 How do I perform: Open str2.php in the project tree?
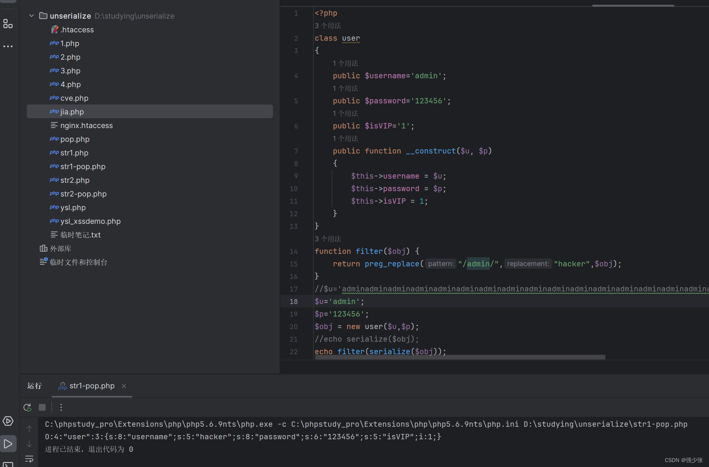click(x=75, y=180)
